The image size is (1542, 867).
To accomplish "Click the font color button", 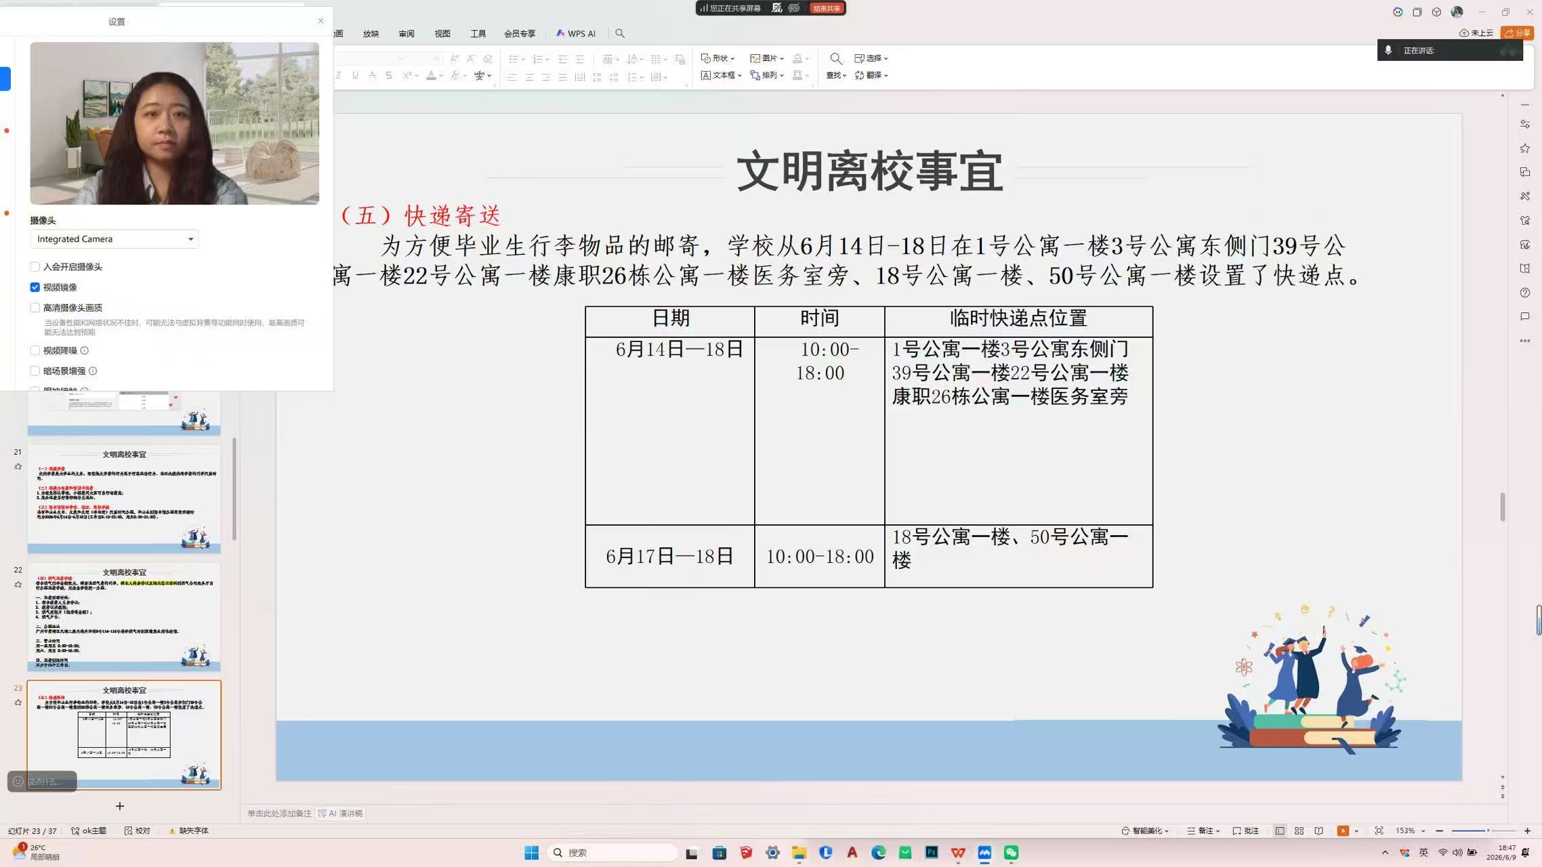I will 431,75.
